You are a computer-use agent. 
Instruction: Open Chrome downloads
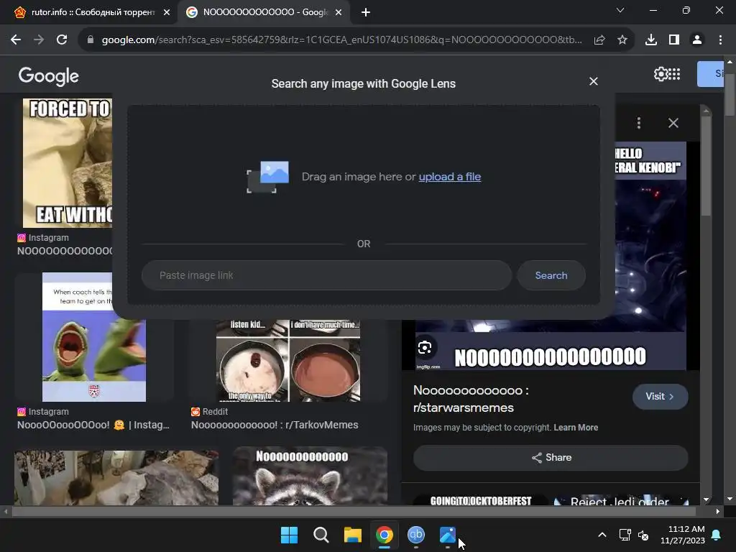coord(651,40)
